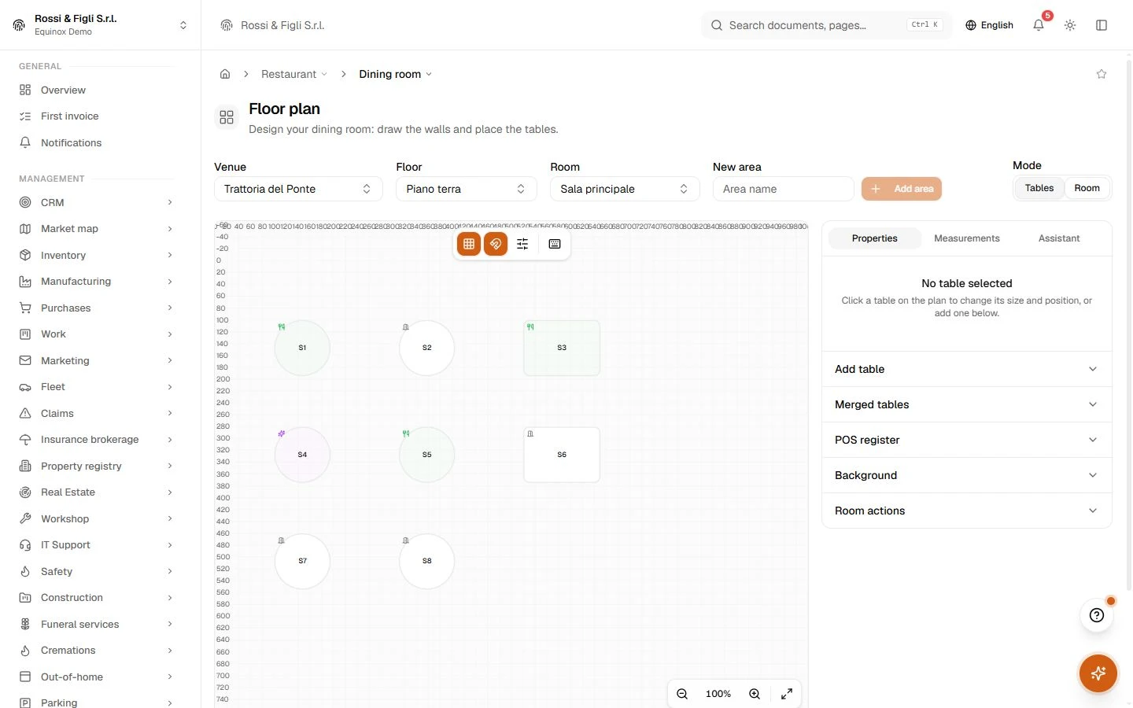This screenshot has height=708, width=1133.
Task: Open the Venue dropdown Trattoria del Ponte
Action: (298, 189)
